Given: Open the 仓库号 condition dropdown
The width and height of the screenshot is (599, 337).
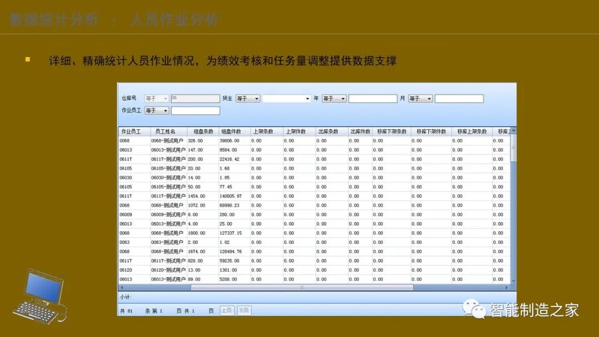Looking at the screenshot, I should pos(157,98).
